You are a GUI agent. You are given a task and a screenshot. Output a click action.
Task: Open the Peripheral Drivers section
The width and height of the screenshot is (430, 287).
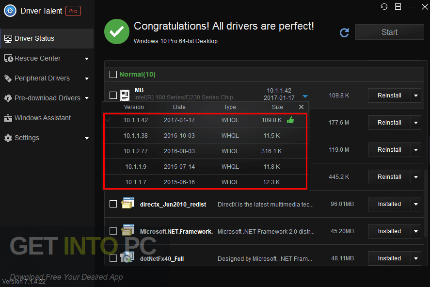point(47,79)
